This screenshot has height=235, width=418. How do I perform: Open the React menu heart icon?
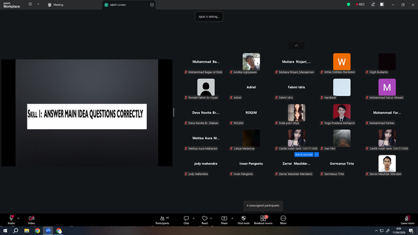pos(204,218)
